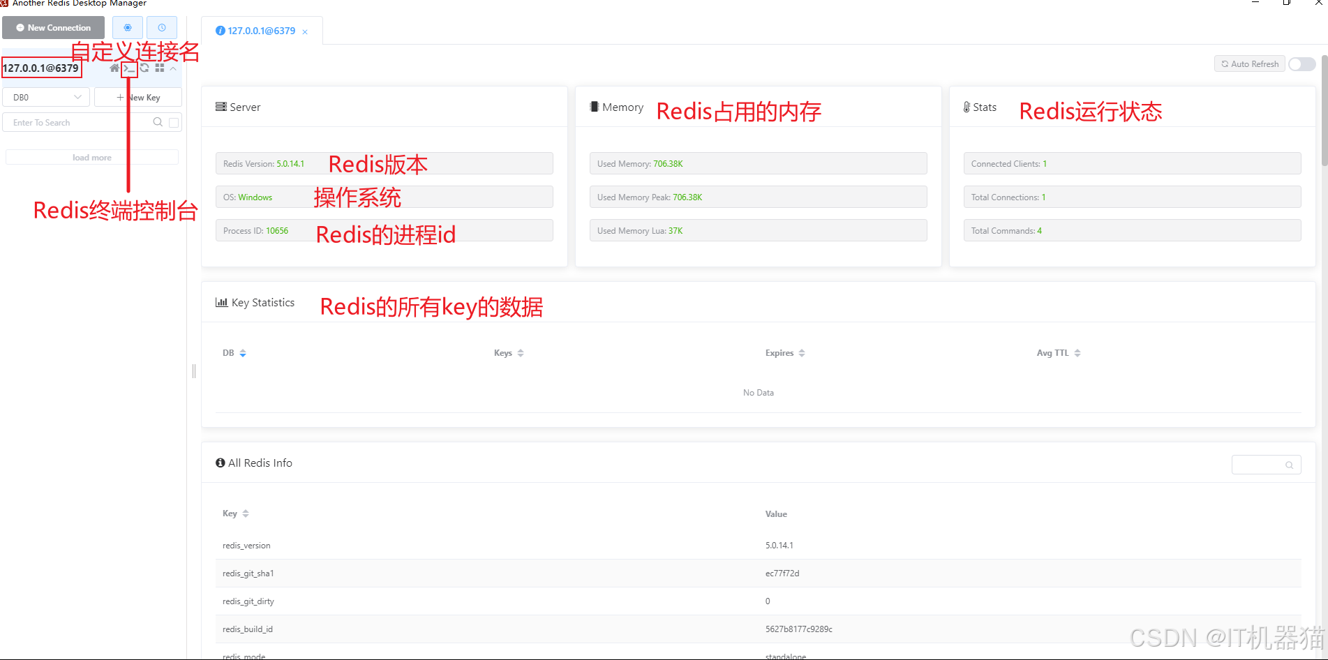The image size is (1328, 660).
Task: Click value 5627b8177c9289c
Action: coord(799,629)
